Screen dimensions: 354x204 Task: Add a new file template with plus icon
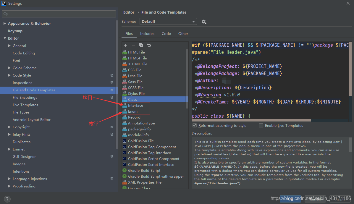126,45
